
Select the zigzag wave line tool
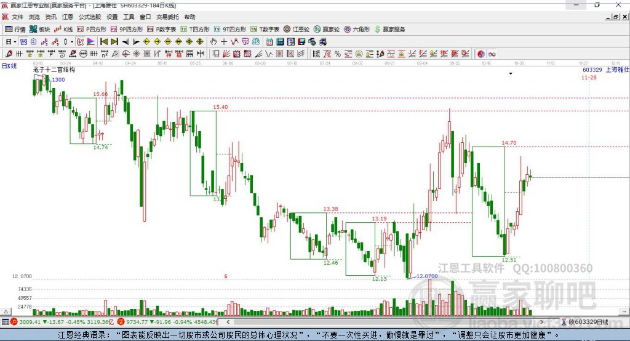269,54
